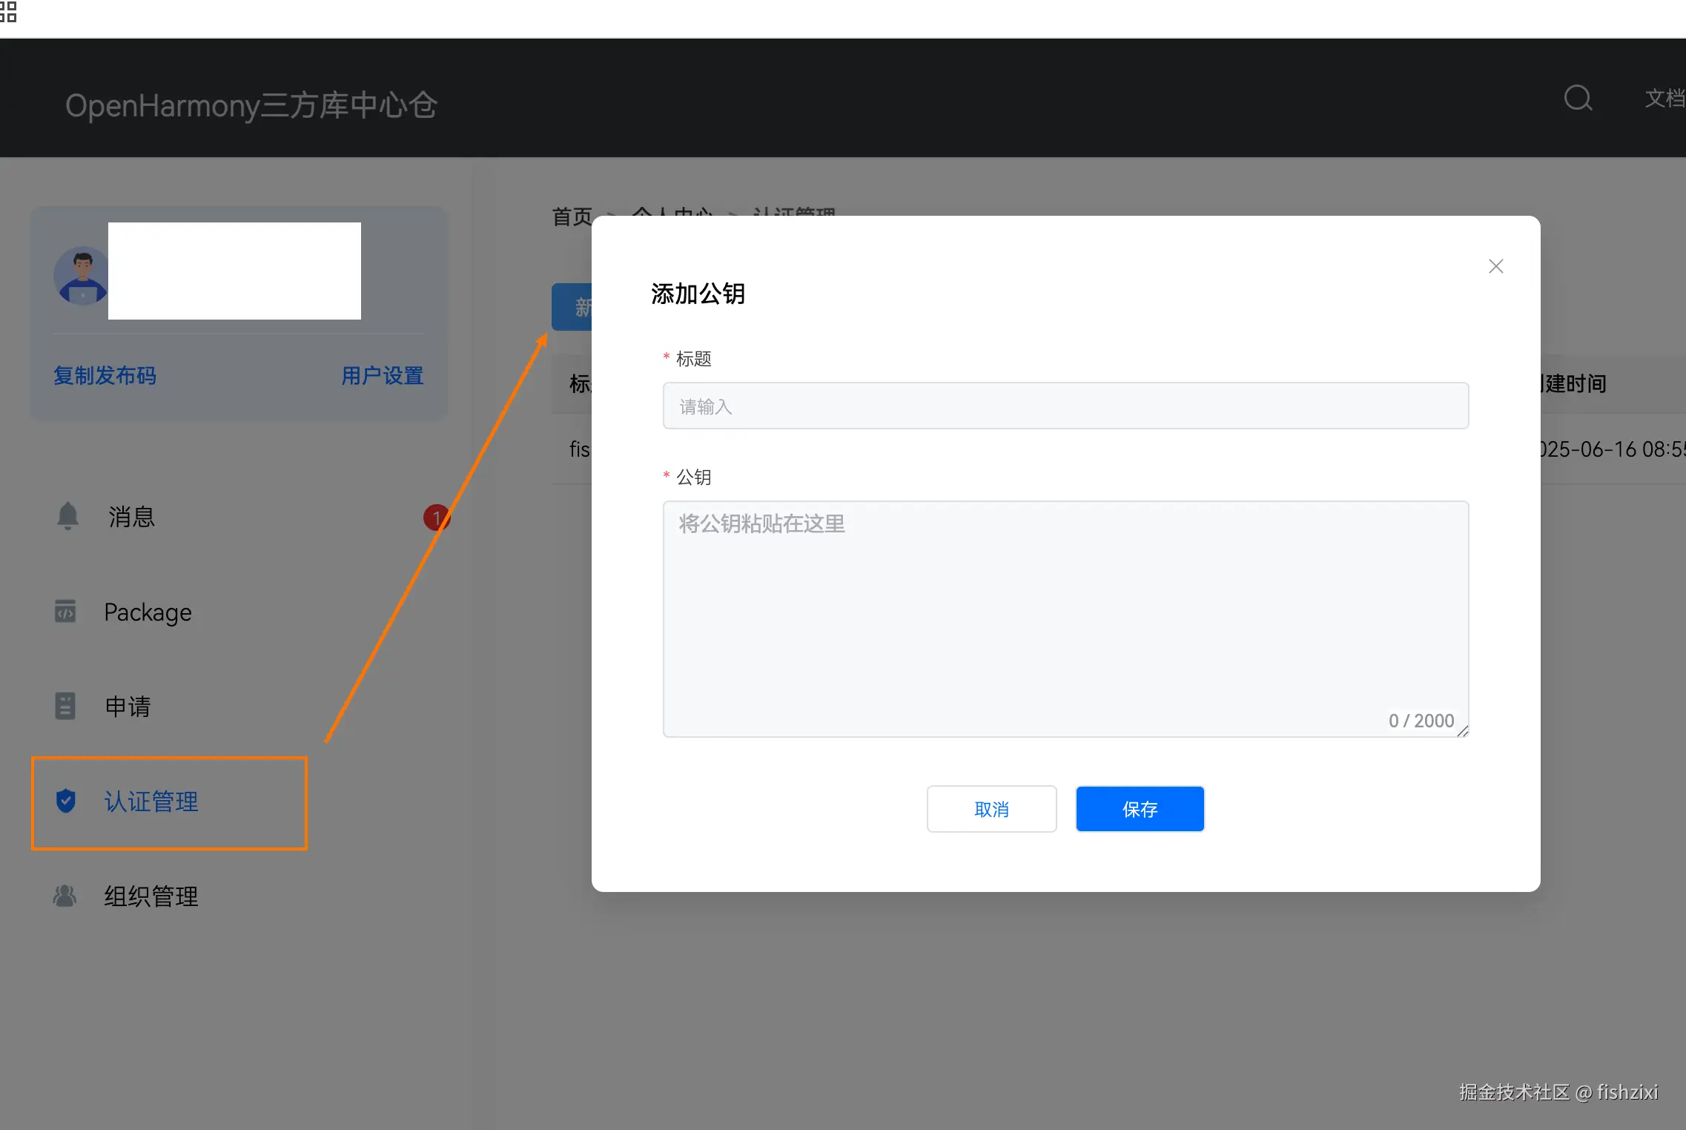Click the search magnifier icon in header
The image size is (1686, 1130).
point(1578,98)
